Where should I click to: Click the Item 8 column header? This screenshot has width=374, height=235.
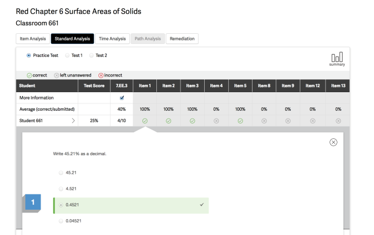tap(264, 86)
